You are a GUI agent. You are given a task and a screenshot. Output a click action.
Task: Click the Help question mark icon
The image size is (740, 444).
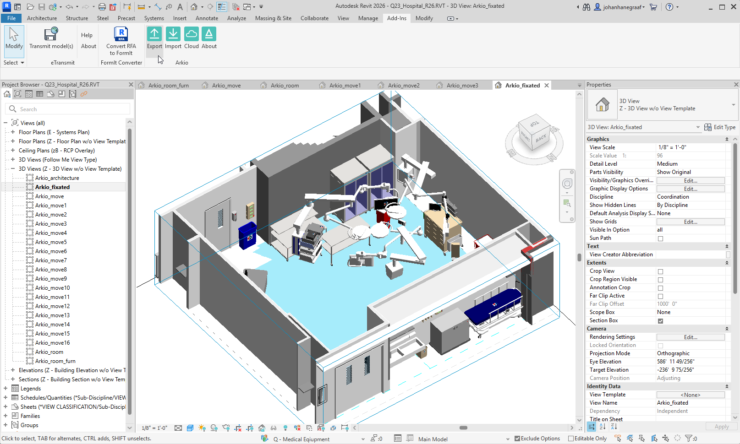pos(669,7)
